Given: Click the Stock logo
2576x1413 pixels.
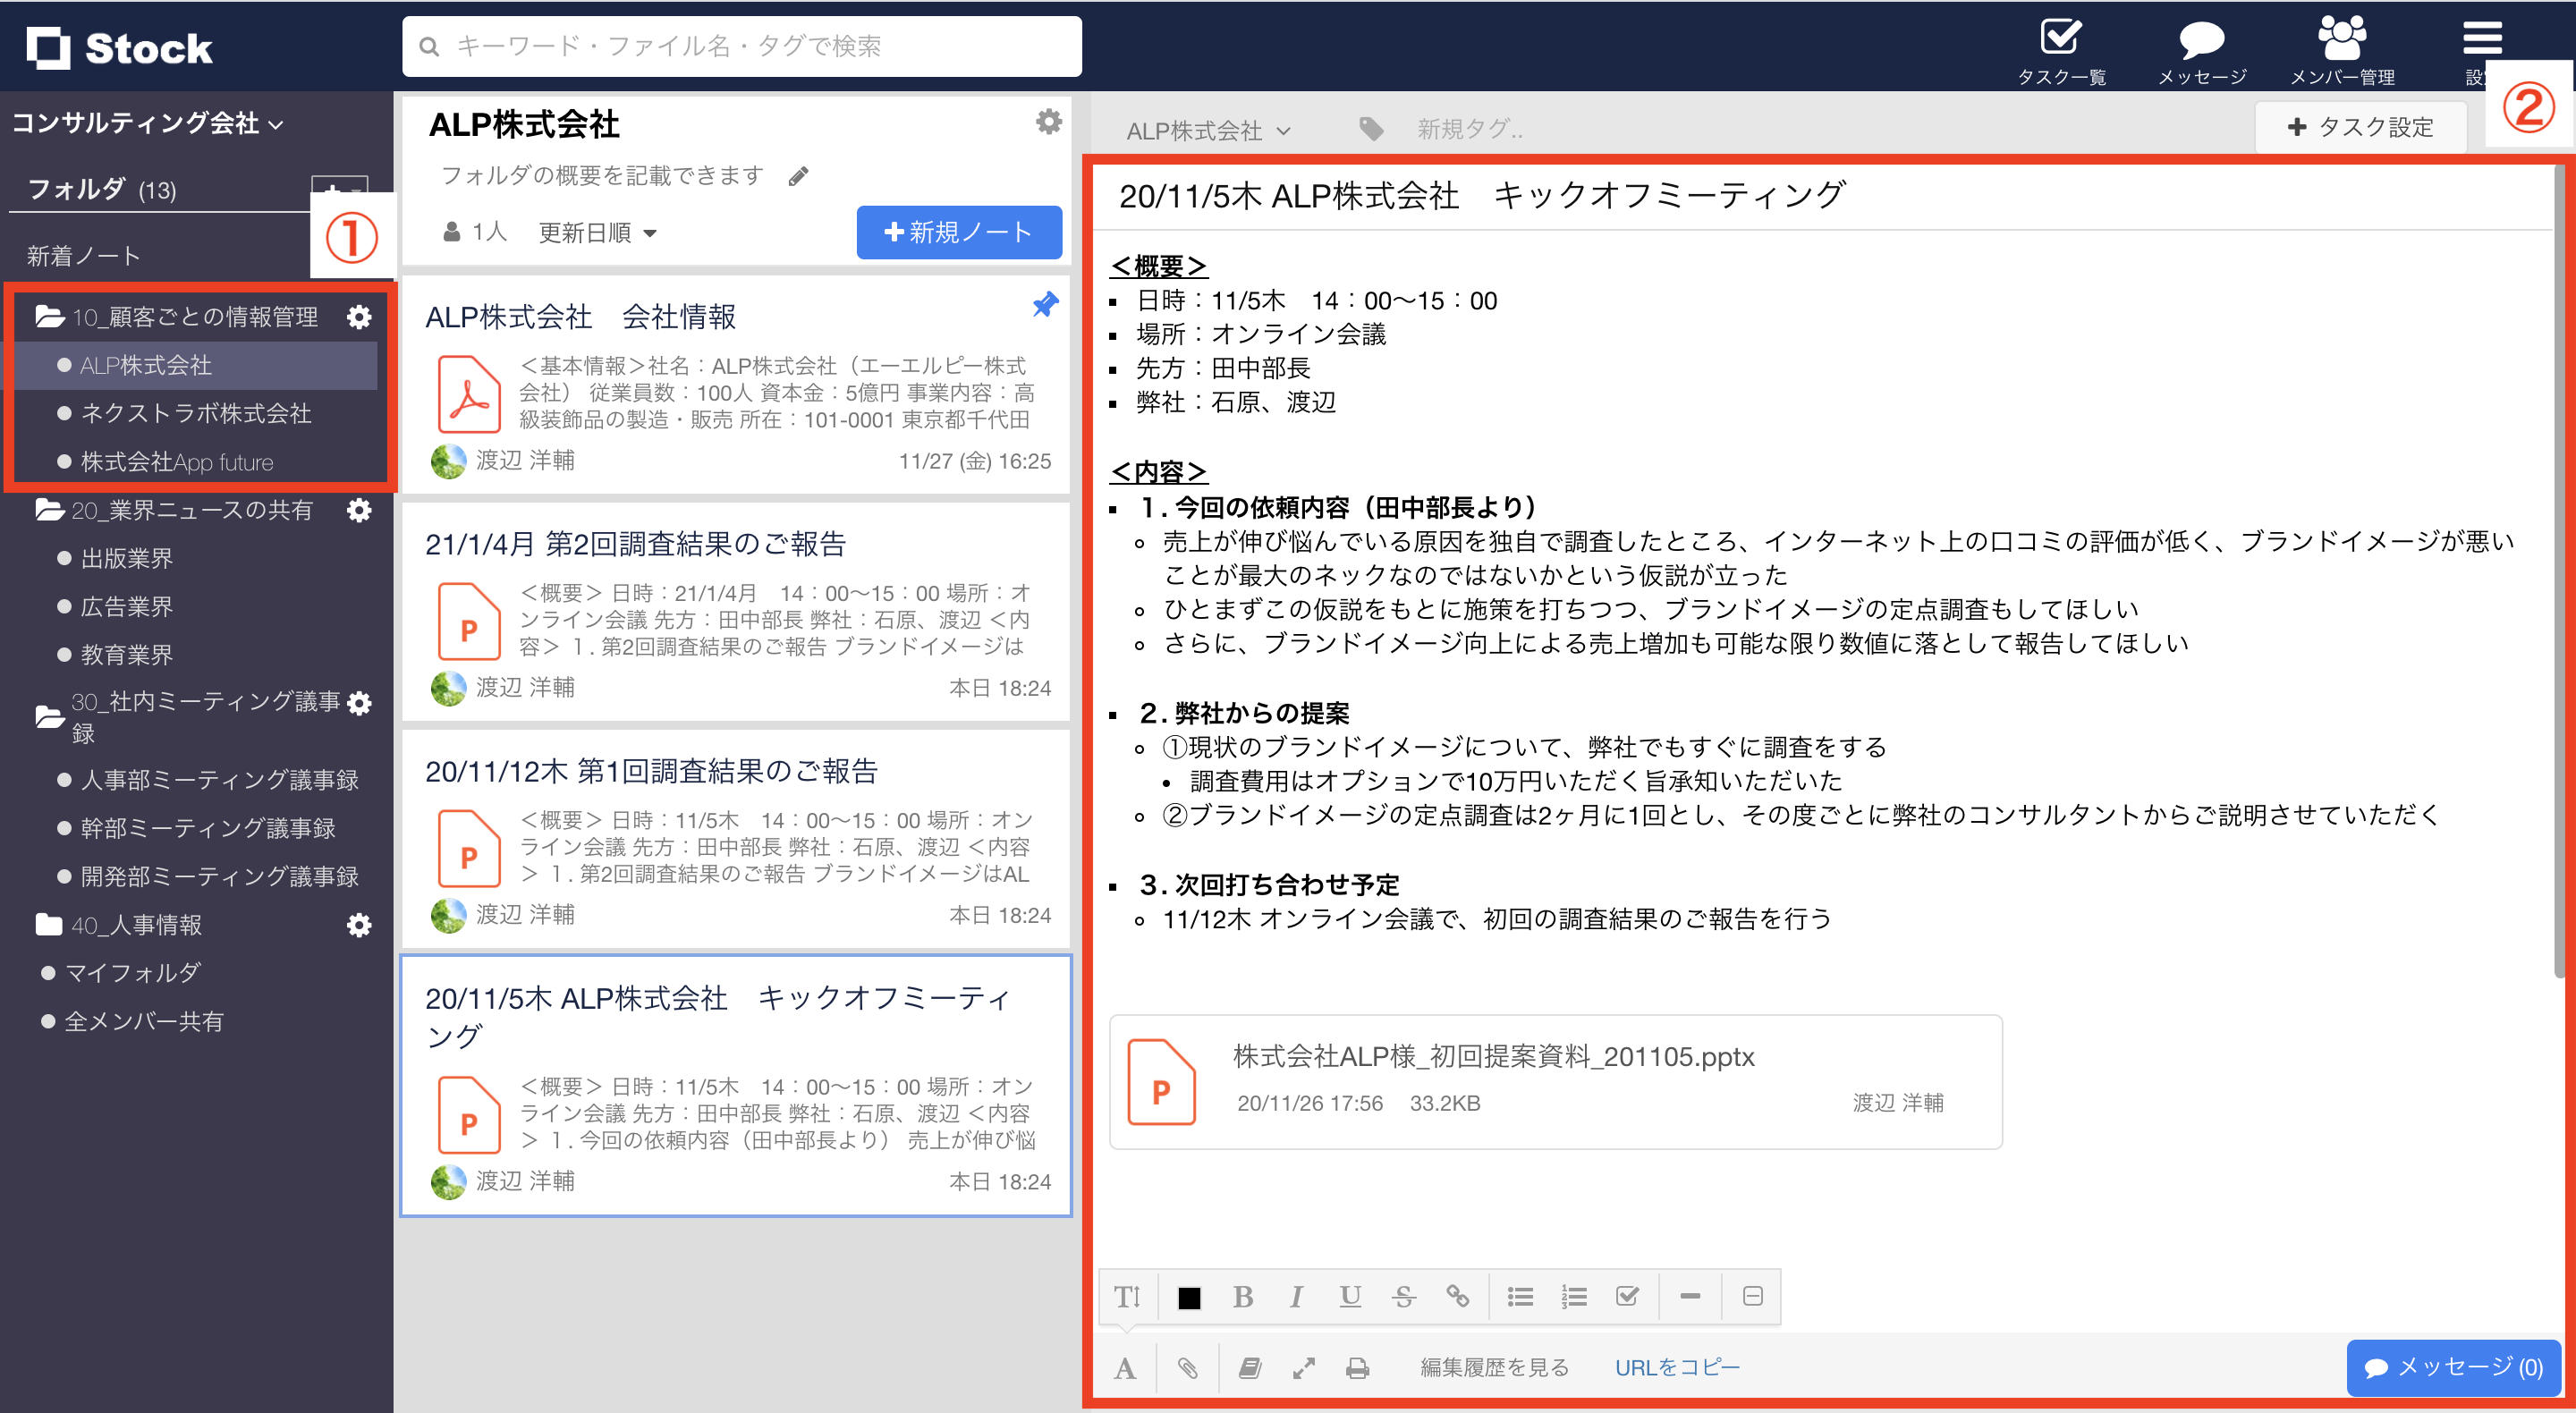Looking at the screenshot, I should [x=120, y=47].
